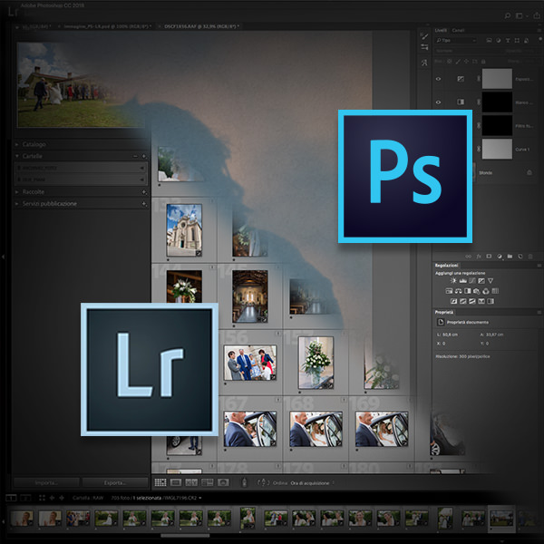Remove a folder with Cartelle minus button
Image resolution: width=544 pixels, height=544 pixels.
tap(135, 157)
